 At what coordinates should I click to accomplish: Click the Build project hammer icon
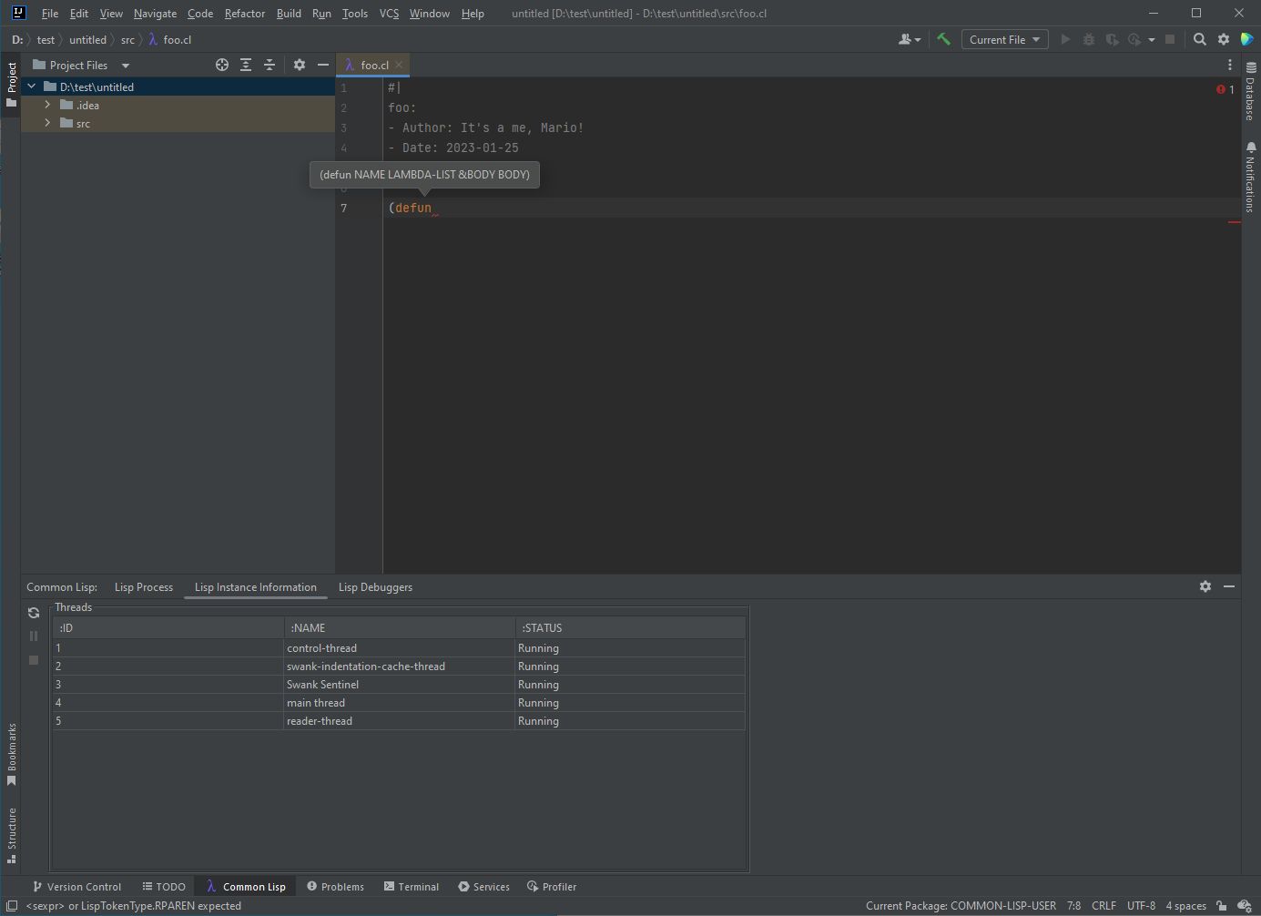click(x=943, y=39)
